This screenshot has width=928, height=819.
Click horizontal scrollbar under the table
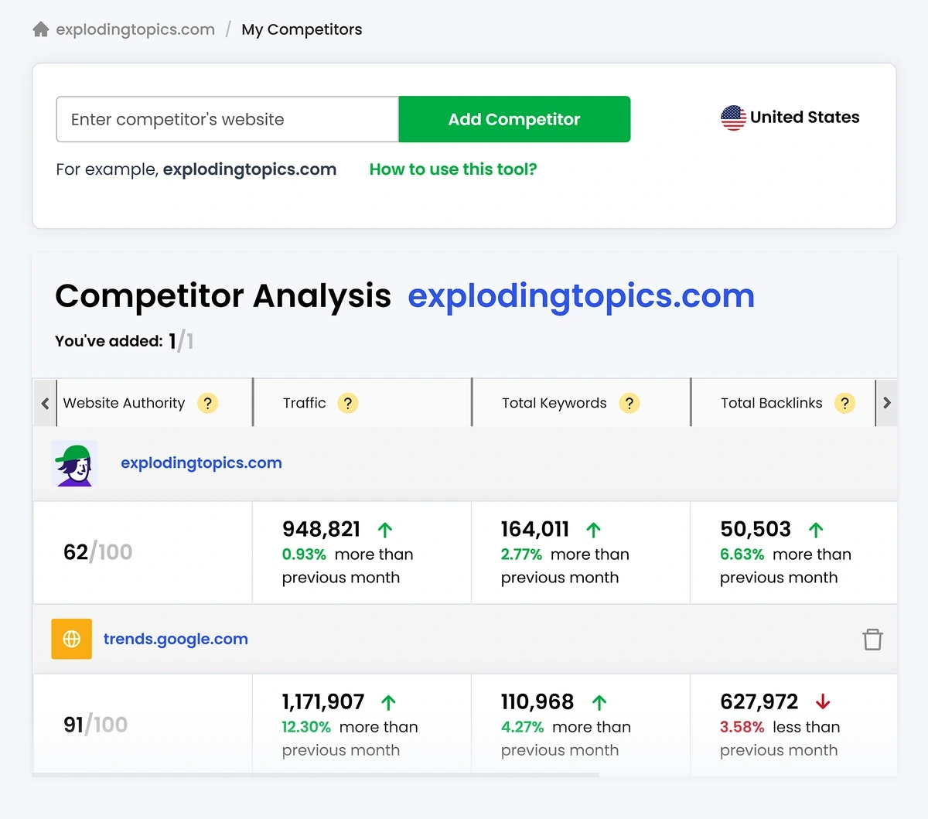(316, 774)
